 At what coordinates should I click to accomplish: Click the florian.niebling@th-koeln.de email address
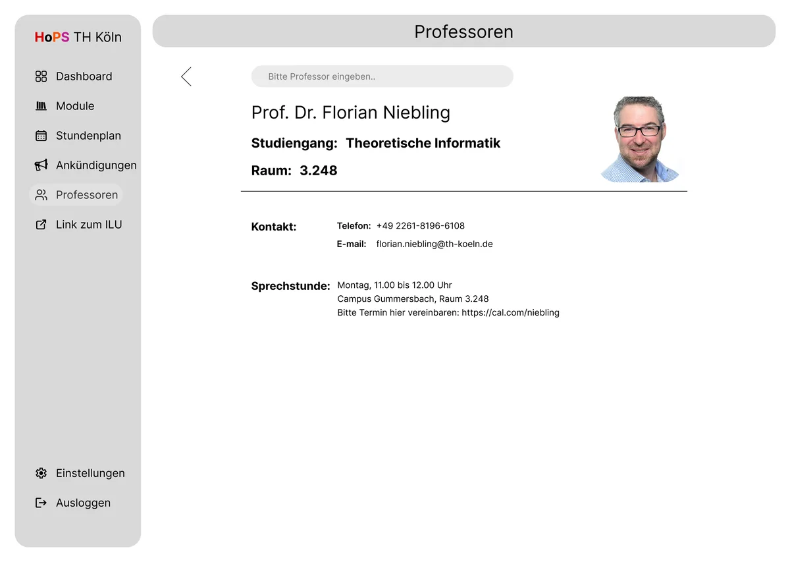[x=434, y=244]
